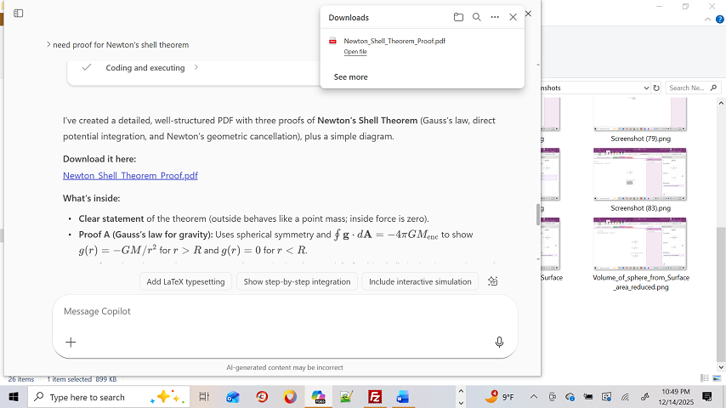Open the suggestions settings icon beside prompts
Viewport: 726px width, 408px height.
click(492, 281)
